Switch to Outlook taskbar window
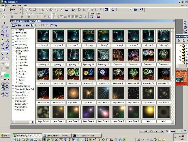The width and height of the screenshot is (188, 142). coord(57,136)
